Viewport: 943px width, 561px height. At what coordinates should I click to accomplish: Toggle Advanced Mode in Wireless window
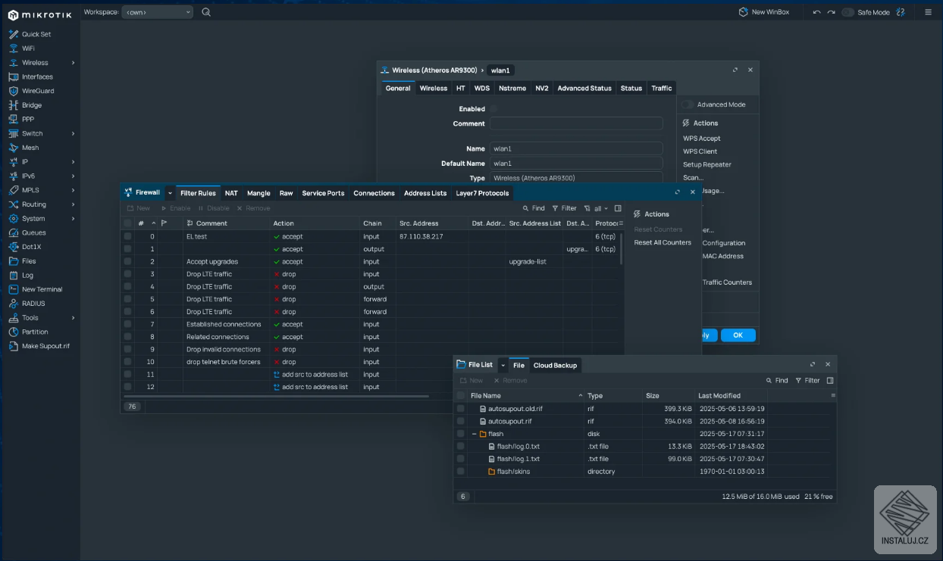coord(688,104)
